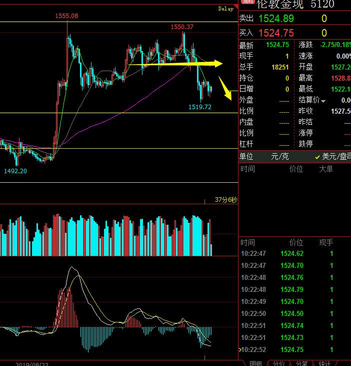The image size is (351, 366).
Task: Click the 1555.08 high price label
Action: pos(66,16)
